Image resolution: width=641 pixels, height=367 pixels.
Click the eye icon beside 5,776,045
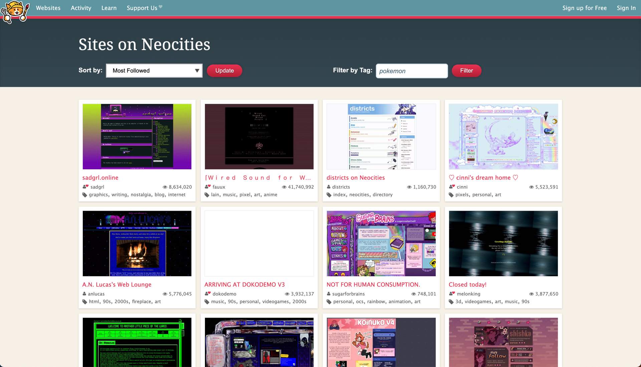[x=165, y=294]
